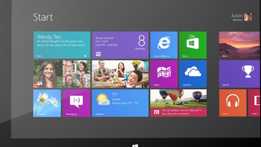Viewport: 261px width, 147px height.
Task: Open the Mail tile from Wendy Teo
Action: click(62, 45)
